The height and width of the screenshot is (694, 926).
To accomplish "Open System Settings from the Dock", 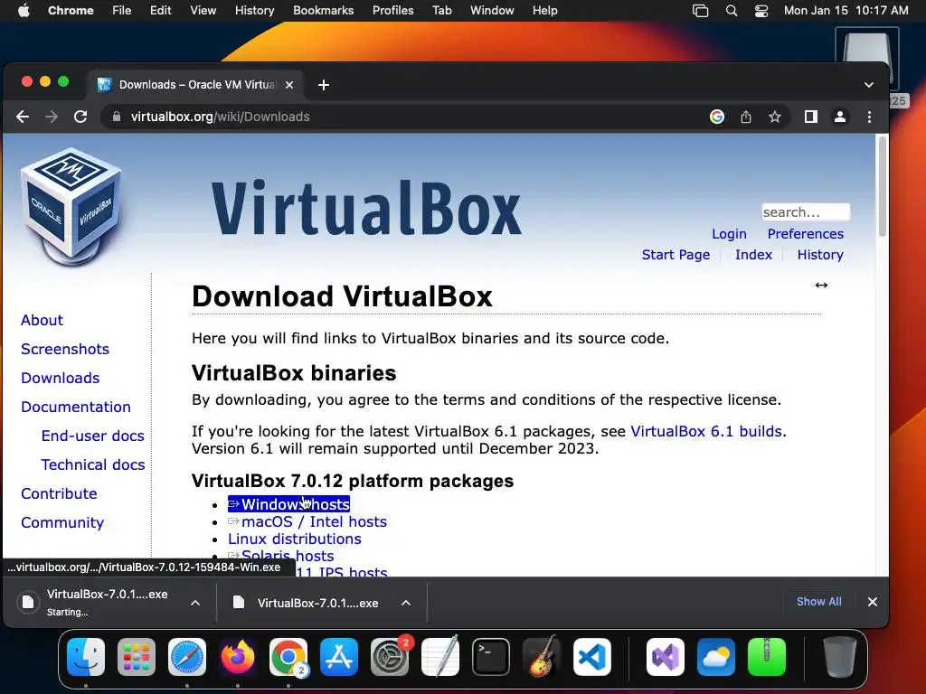I will click(390, 657).
